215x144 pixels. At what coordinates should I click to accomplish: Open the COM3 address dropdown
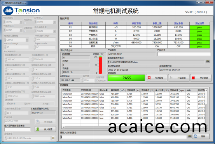[27, 40]
